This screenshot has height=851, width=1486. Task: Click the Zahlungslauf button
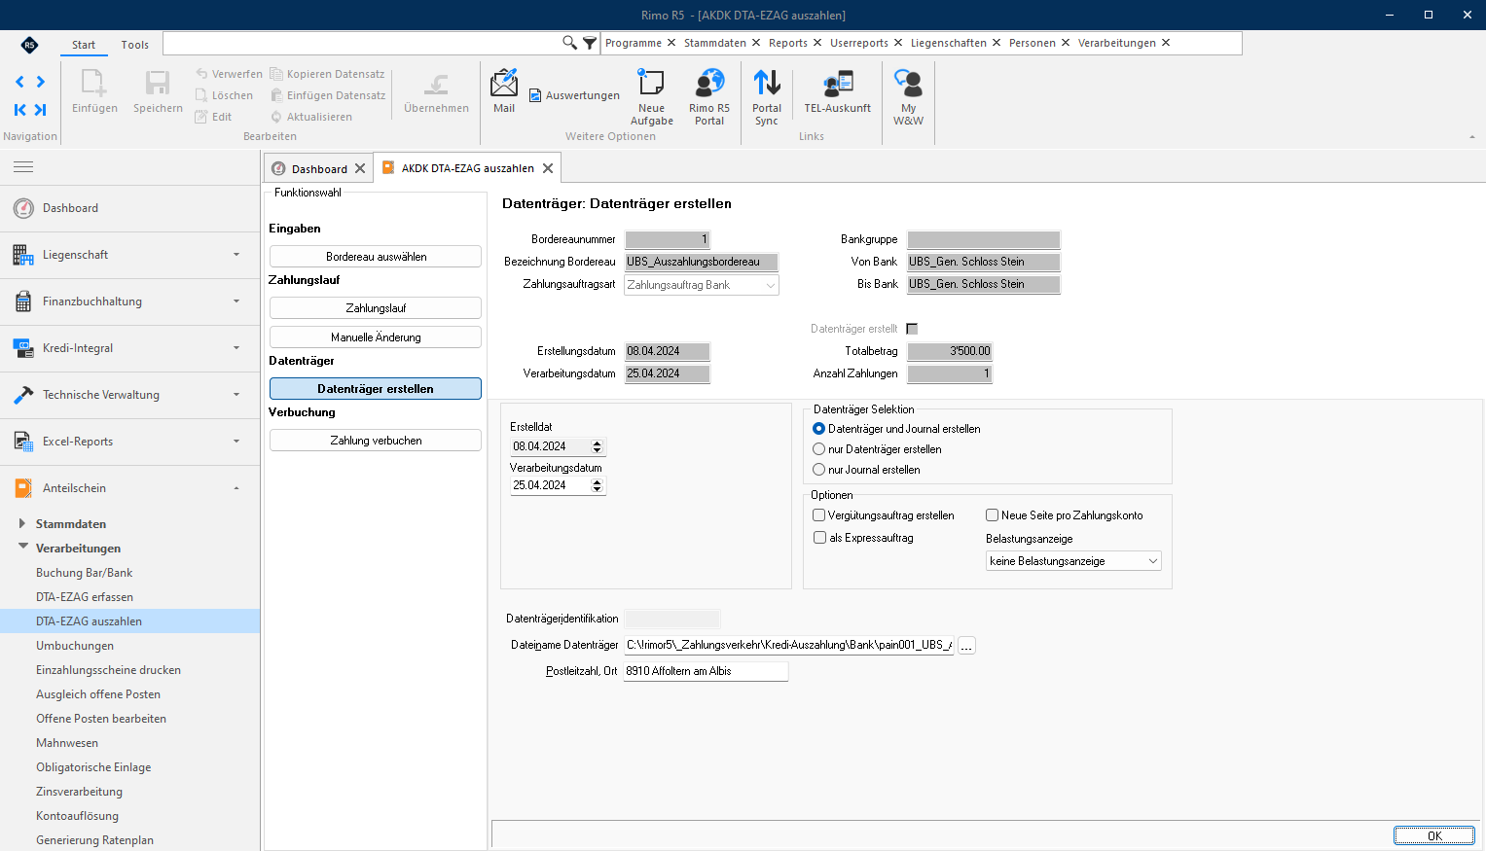[x=376, y=308]
